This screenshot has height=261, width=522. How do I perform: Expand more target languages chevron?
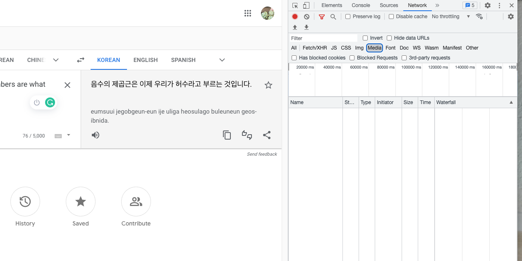222,60
